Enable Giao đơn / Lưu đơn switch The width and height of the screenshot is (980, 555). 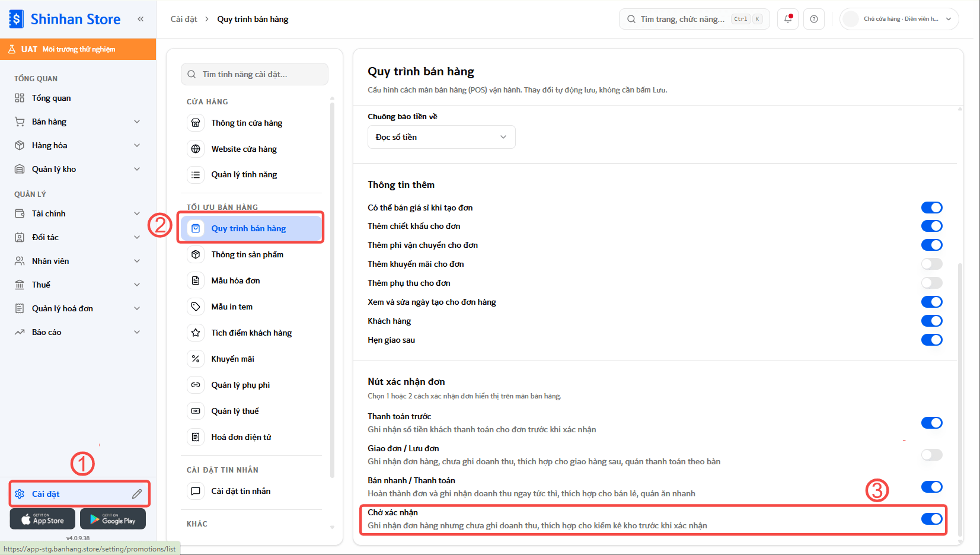pos(931,455)
